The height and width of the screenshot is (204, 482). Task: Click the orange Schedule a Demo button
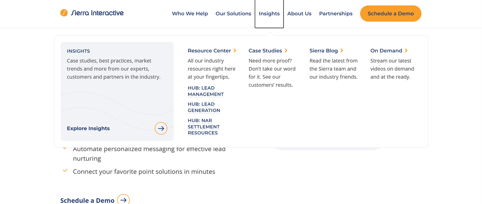[391, 14]
